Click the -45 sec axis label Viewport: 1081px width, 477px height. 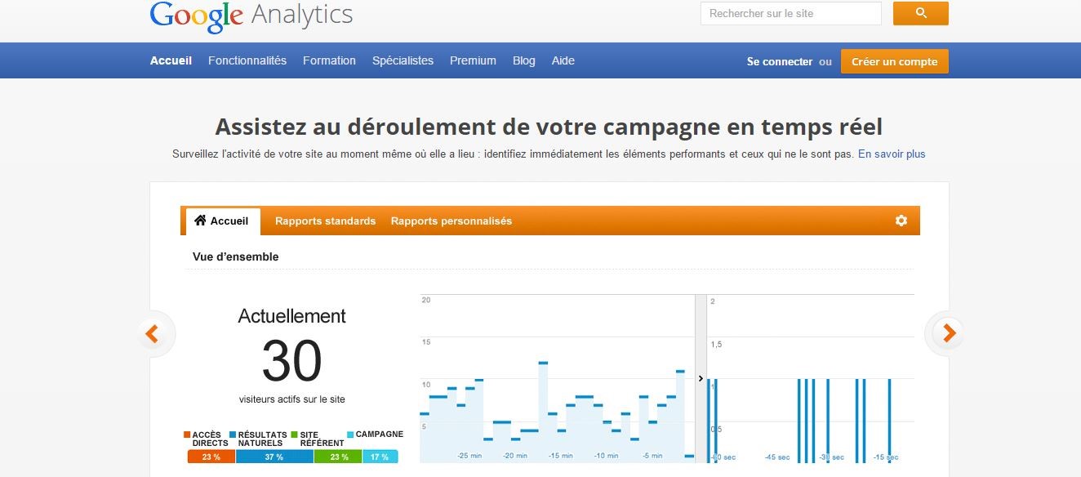pos(777,457)
